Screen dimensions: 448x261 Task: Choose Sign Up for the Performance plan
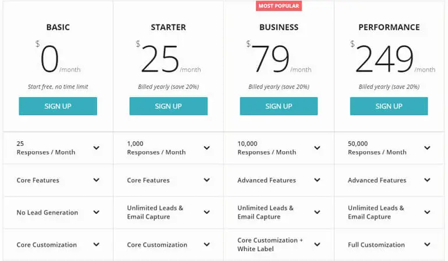(389, 106)
